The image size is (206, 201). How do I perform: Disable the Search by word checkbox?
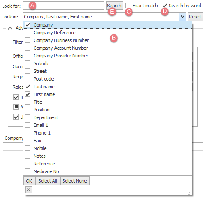(x=164, y=6)
